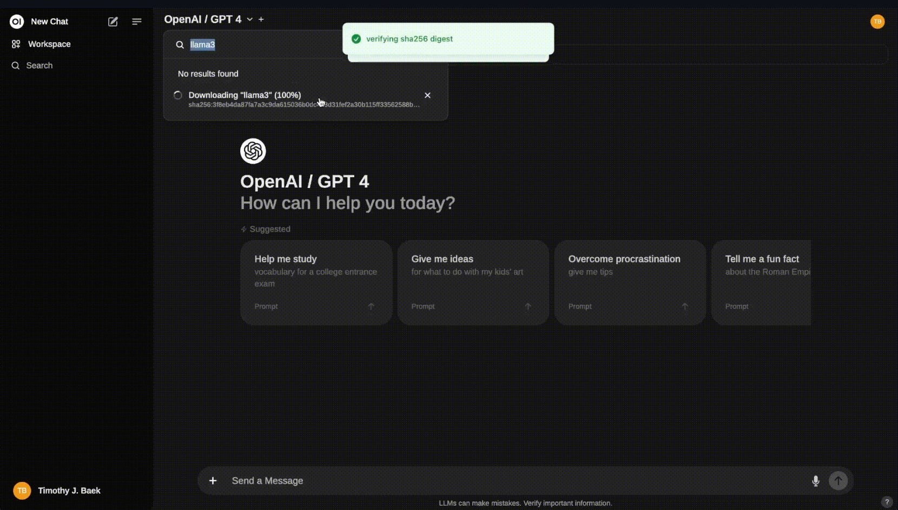Click the OpenAI logo above the greeting
The width and height of the screenshot is (898, 510).
click(253, 151)
